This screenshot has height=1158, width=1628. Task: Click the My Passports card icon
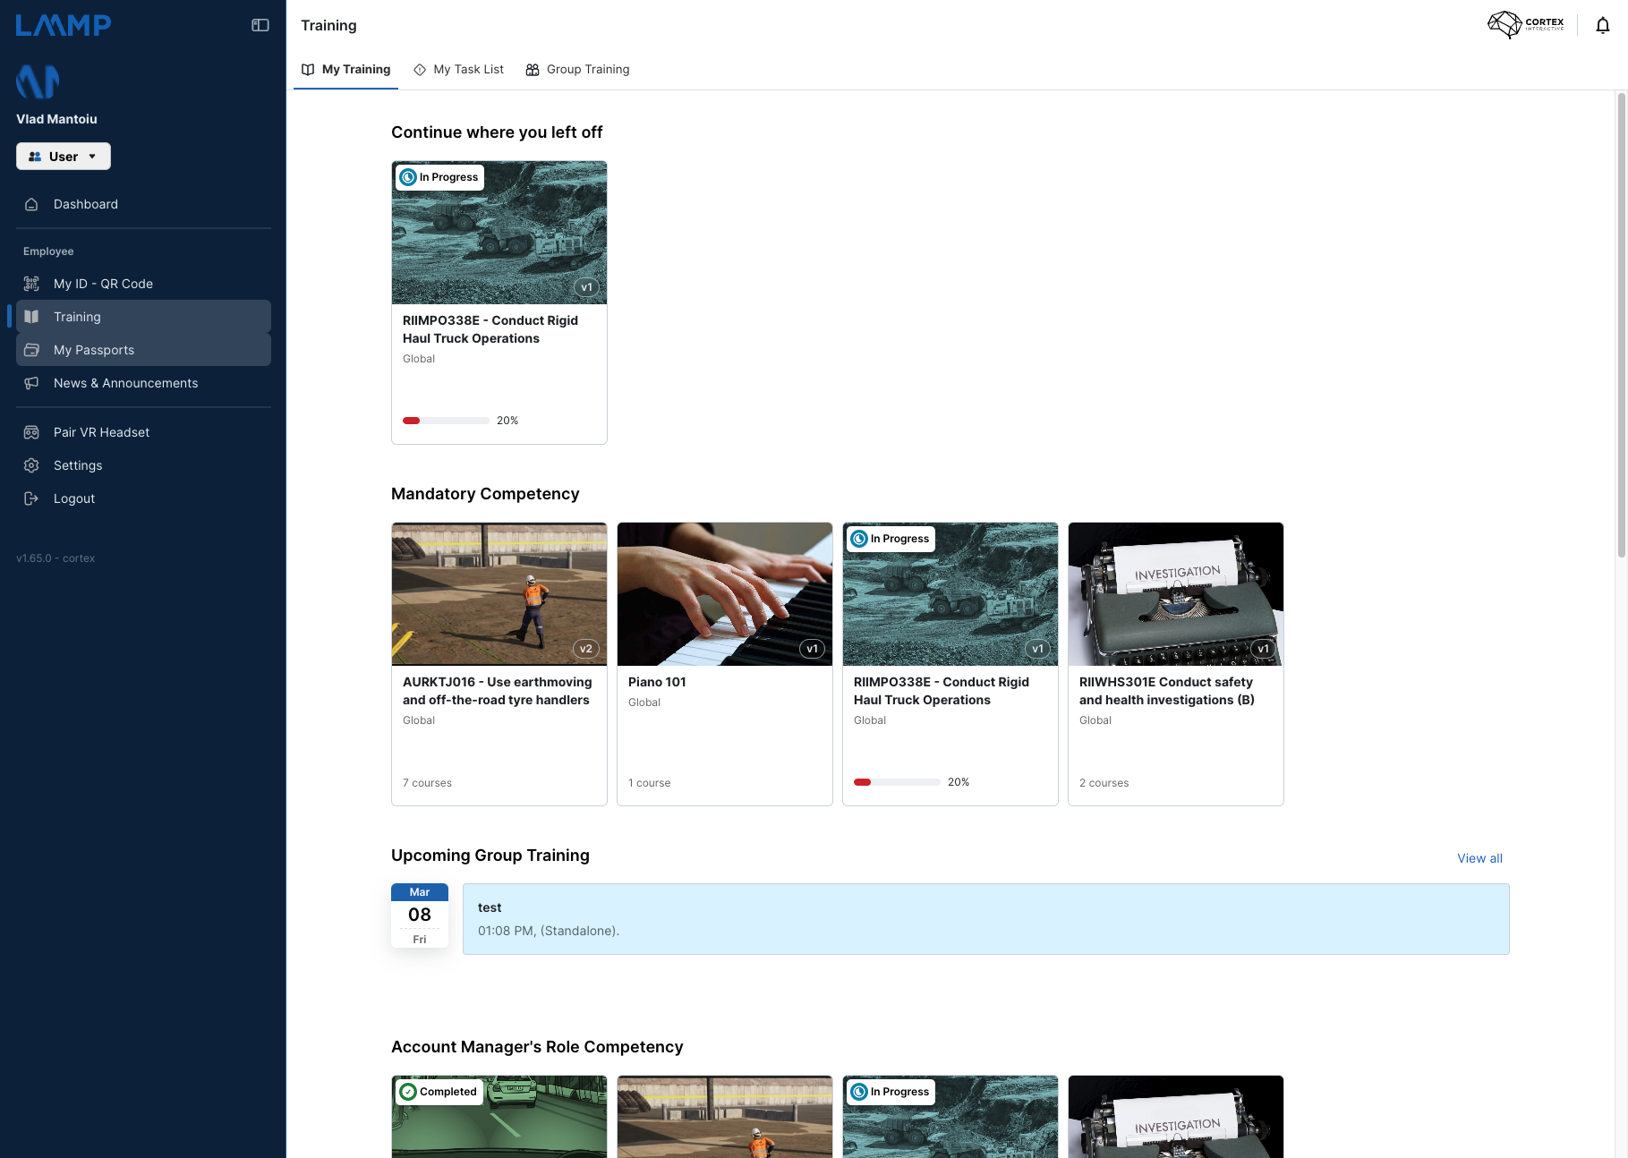pyautogui.click(x=31, y=350)
